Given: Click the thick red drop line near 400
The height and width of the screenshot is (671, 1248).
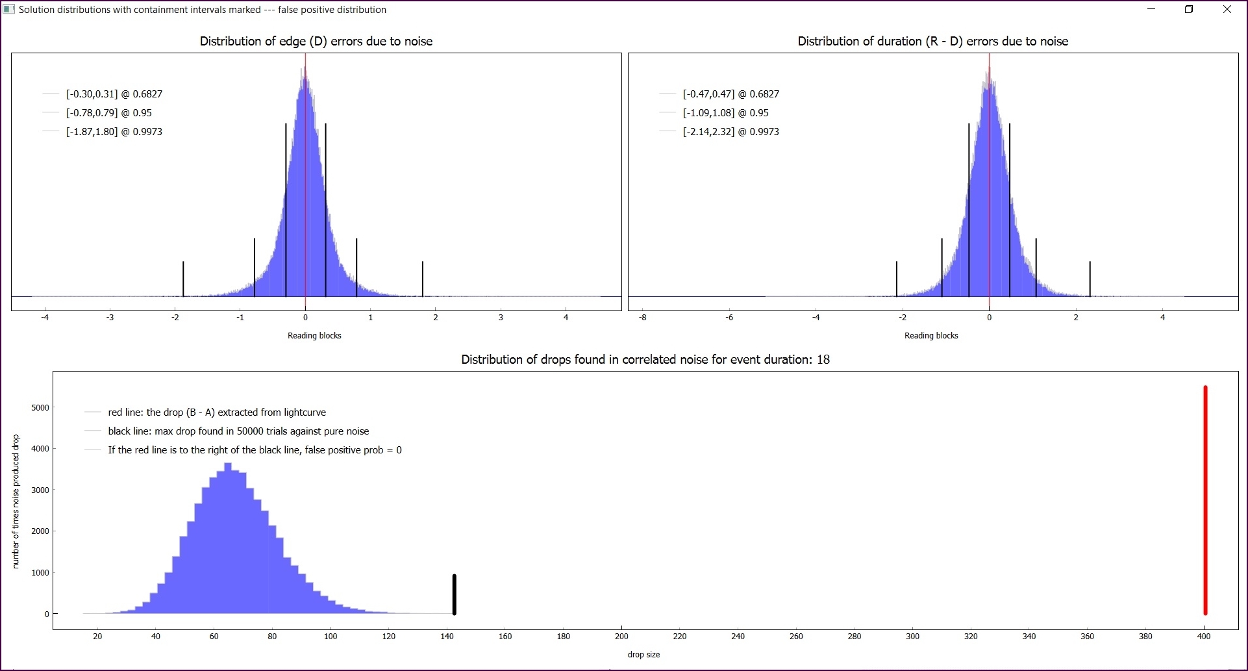Looking at the screenshot, I should pos(1205,500).
